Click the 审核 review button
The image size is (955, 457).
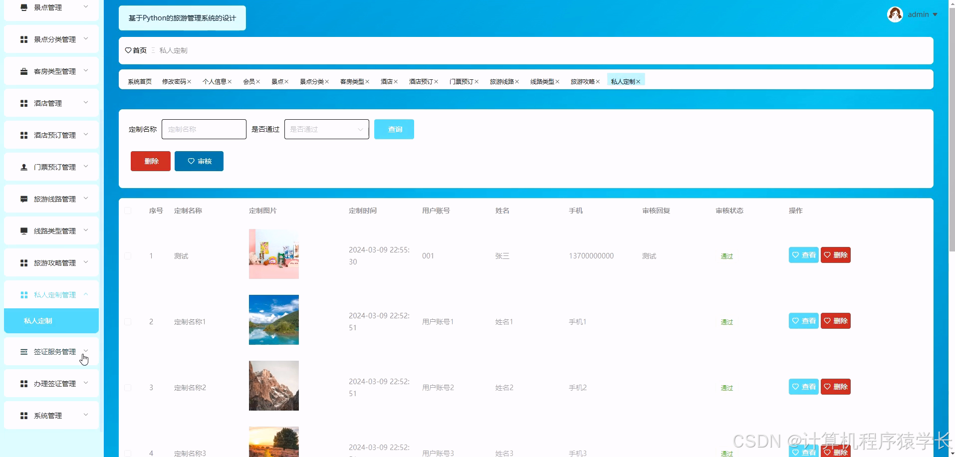click(199, 161)
